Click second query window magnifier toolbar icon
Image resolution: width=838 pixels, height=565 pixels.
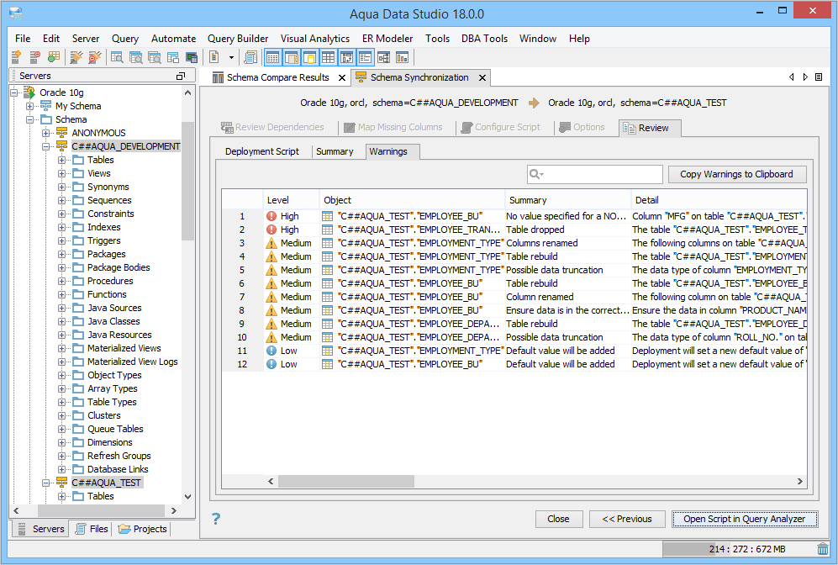[136, 57]
